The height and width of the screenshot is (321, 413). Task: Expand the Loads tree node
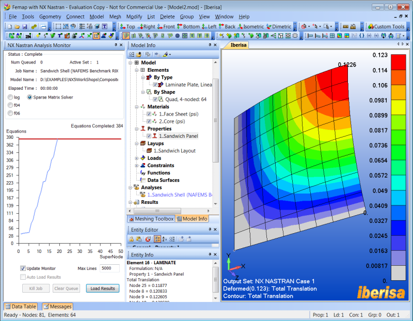(x=136, y=158)
